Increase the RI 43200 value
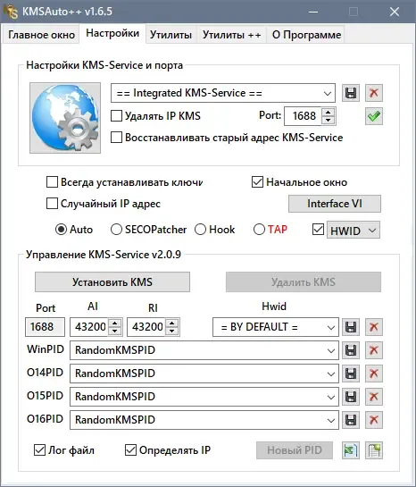416x487 pixels. click(x=172, y=323)
